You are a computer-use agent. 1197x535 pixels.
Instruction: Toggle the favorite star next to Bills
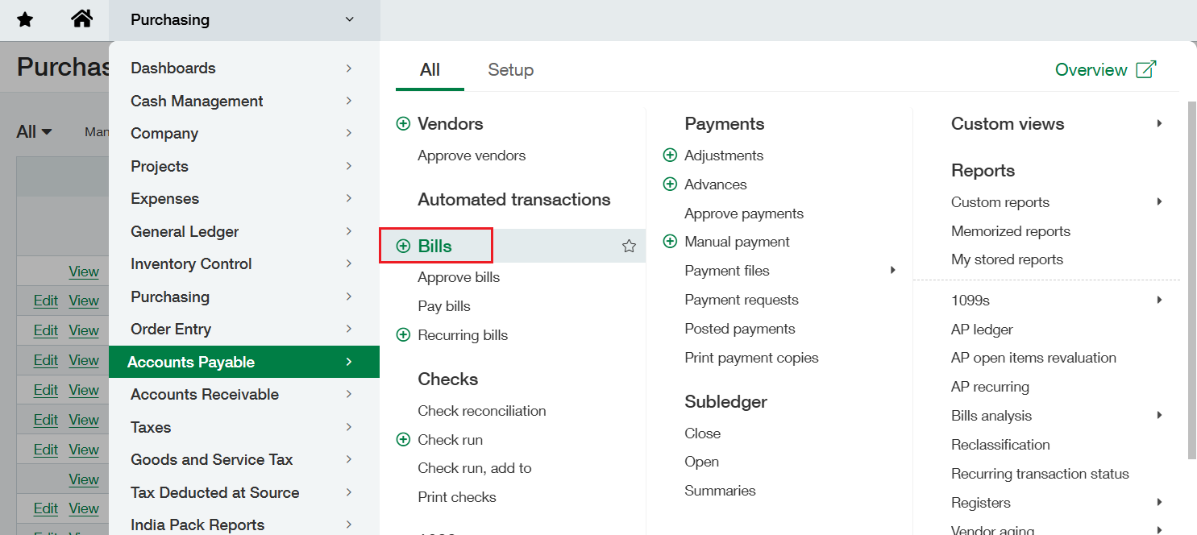tap(629, 246)
